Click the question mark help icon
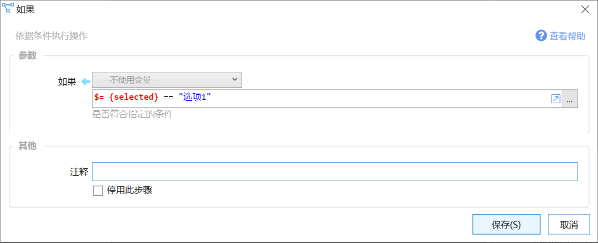Image resolution: width=598 pixels, height=243 pixels. [x=541, y=36]
